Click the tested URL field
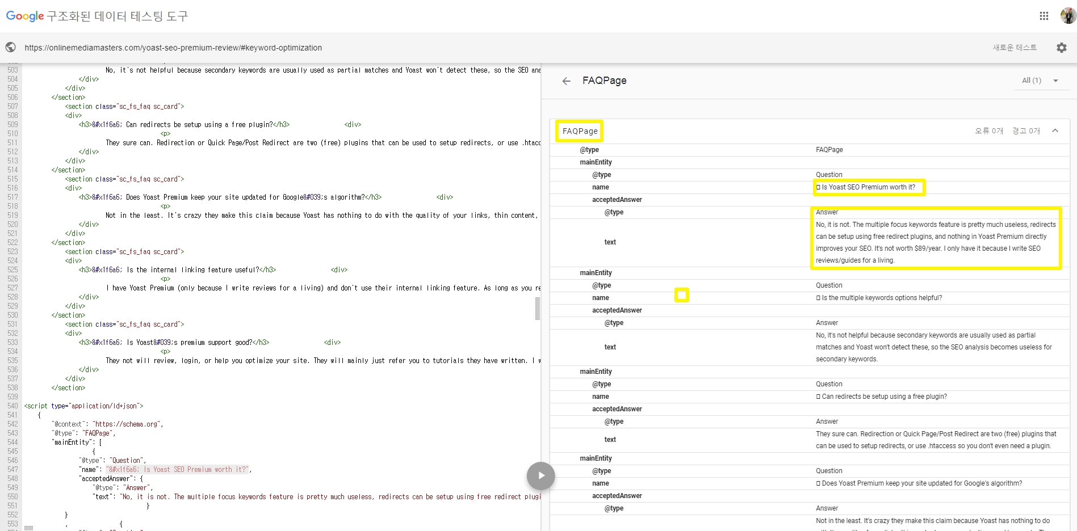Screen dimensions: 1077x531 (x=173, y=48)
